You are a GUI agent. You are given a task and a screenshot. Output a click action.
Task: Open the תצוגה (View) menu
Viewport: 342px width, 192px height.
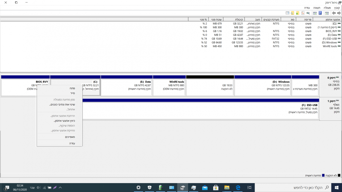[317, 8]
